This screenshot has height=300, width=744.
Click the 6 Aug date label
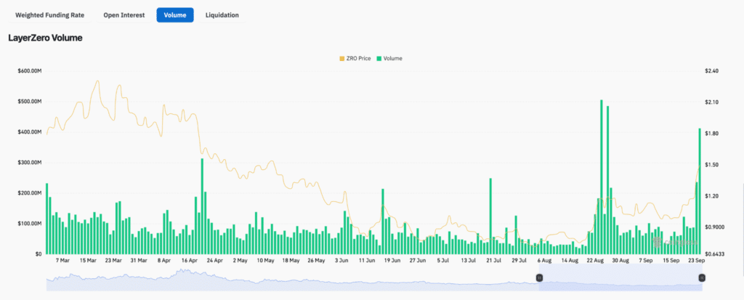click(x=544, y=261)
